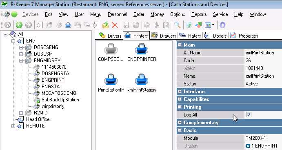Click the folder with green arrow icon
The width and height of the screenshot is (282, 150).
106,25
